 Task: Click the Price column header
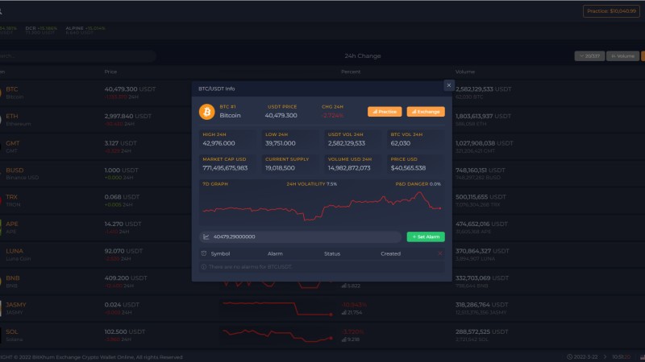click(110, 72)
